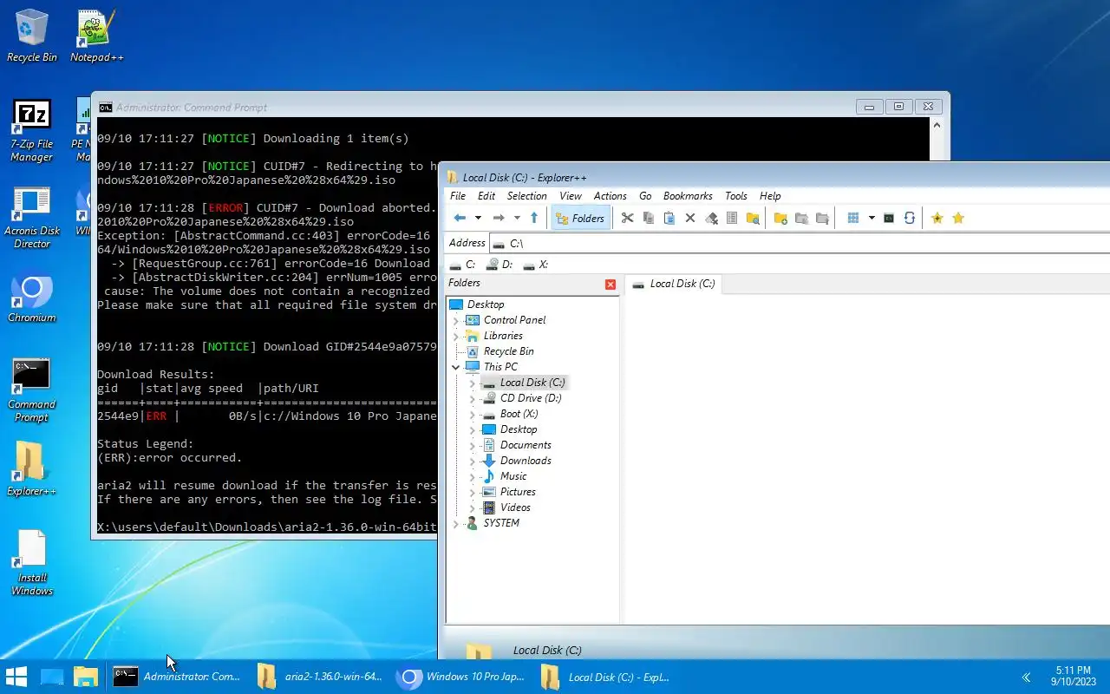Expand the Libraries tree node
Screen dimensions: 1110x694
456,336
